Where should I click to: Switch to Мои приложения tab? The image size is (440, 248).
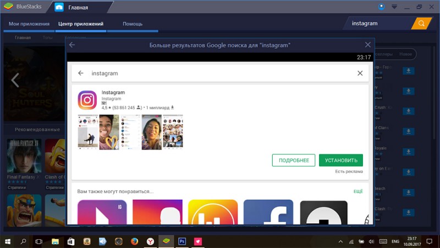(x=29, y=24)
